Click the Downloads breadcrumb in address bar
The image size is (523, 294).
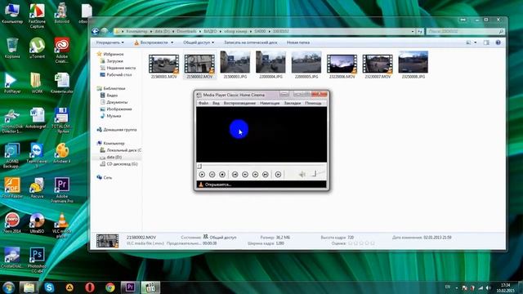(x=186, y=31)
